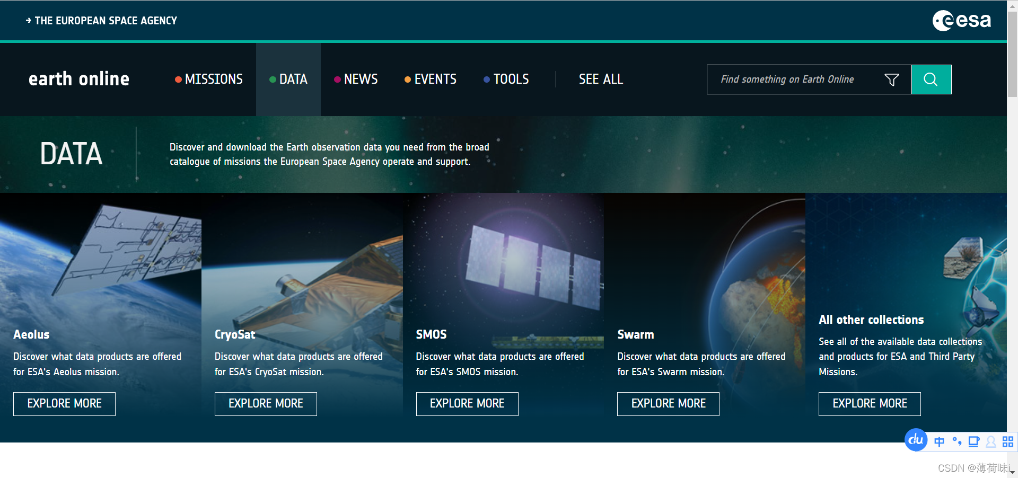Click the earth online site title
This screenshot has width=1018, height=478.
[79, 79]
